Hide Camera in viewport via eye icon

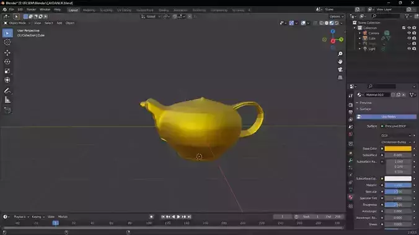click(x=409, y=33)
